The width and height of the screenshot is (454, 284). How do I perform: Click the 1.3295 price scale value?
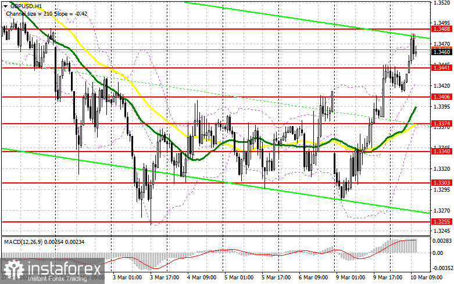[x=442, y=190]
